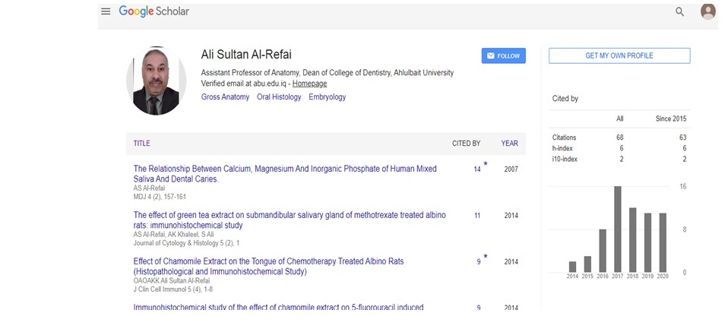Viewport: 728px width, 332px height.
Task: Open Ali Sultan Al-Refai's profile photo
Action: [x=155, y=81]
